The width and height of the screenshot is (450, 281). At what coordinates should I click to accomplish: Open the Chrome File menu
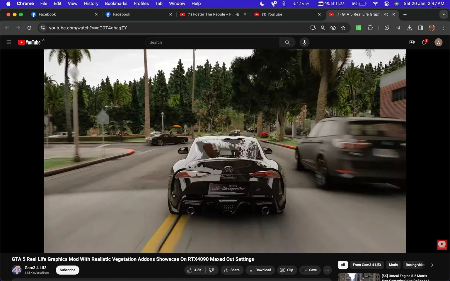pyautogui.click(x=44, y=4)
